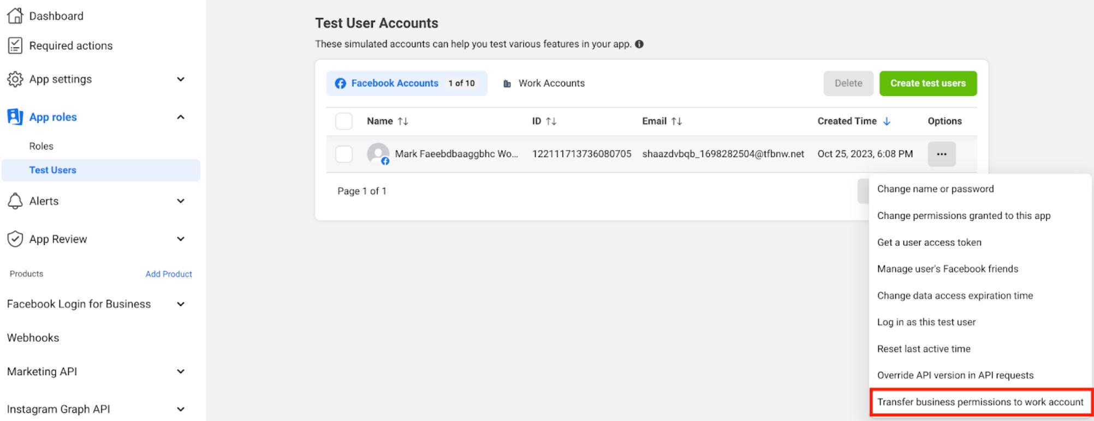Image resolution: width=1094 pixels, height=421 pixels.
Task: Click the email shaazdvbqb_1698282504@tfbnw.net
Action: pyautogui.click(x=723, y=154)
